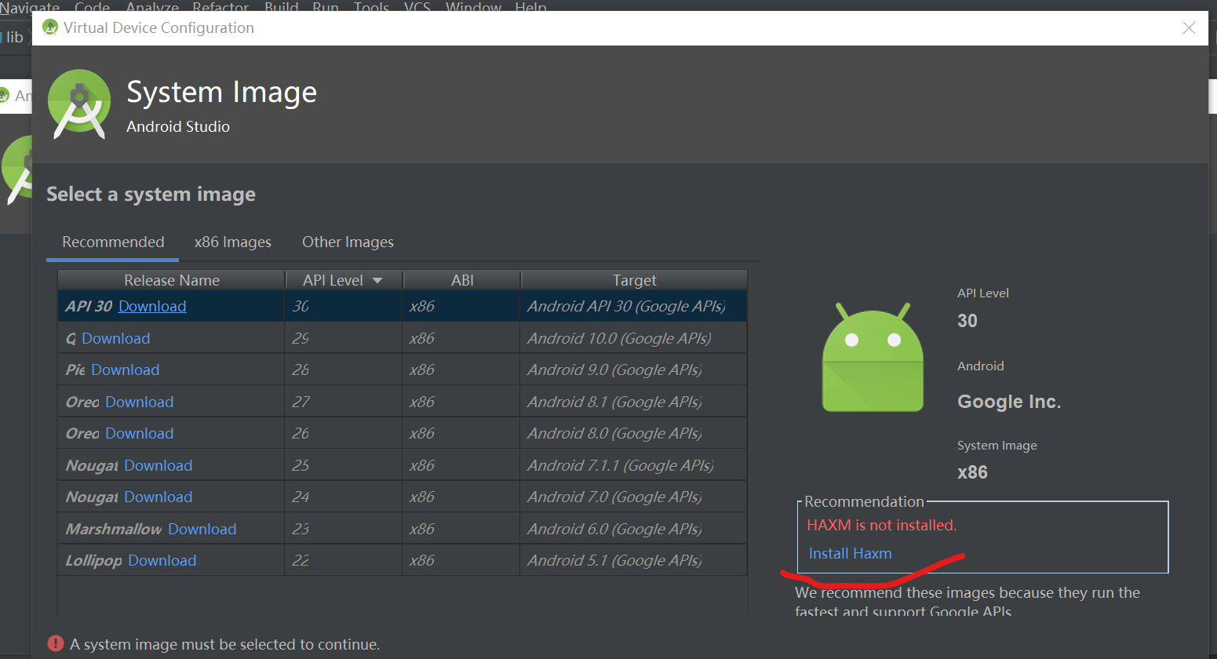The image size is (1217, 659).
Task: Open the Tools menu
Action: [x=370, y=8]
